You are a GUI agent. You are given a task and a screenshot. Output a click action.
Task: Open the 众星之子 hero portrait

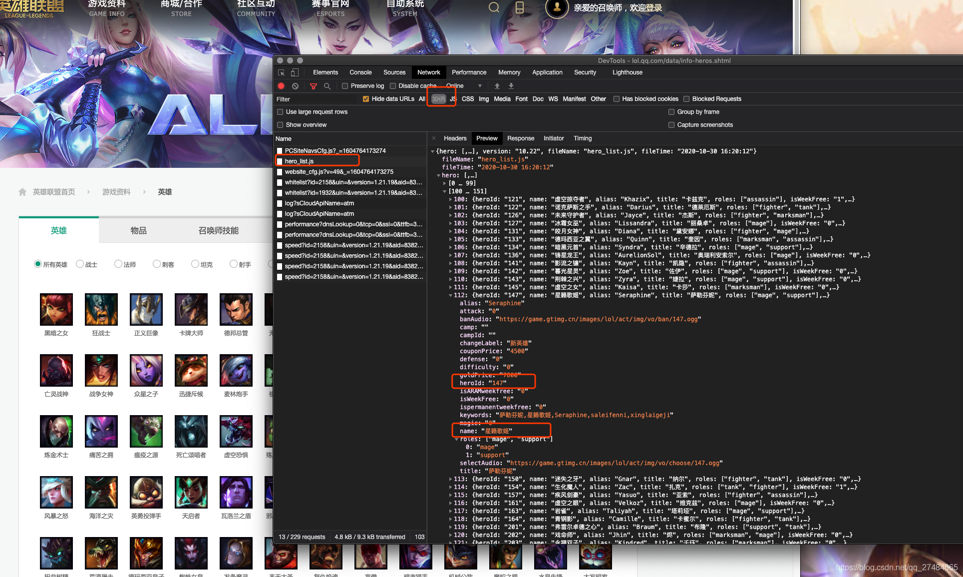[146, 371]
